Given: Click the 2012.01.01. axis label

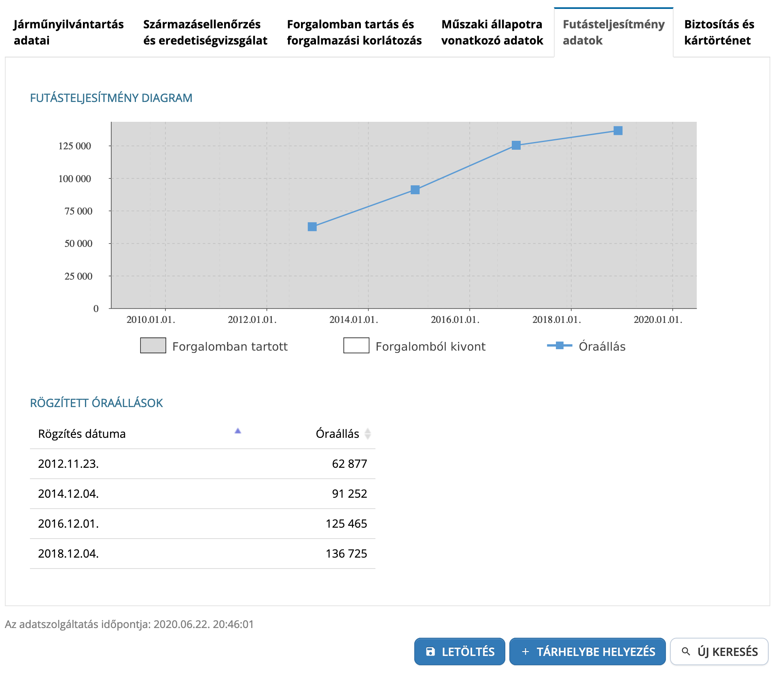Looking at the screenshot, I should coord(252,320).
